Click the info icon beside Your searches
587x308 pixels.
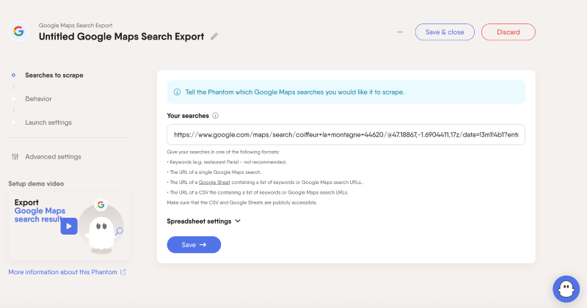tap(216, 116)
